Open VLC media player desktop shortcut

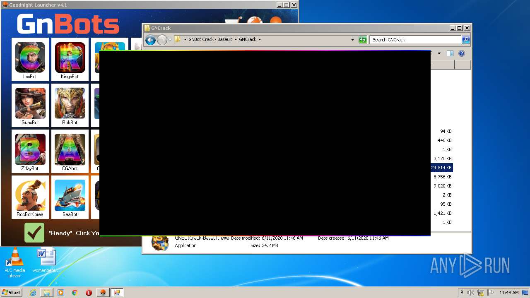[14, 263]
